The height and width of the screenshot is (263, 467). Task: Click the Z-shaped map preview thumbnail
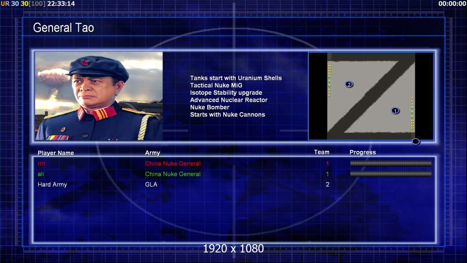pos(371,96)
